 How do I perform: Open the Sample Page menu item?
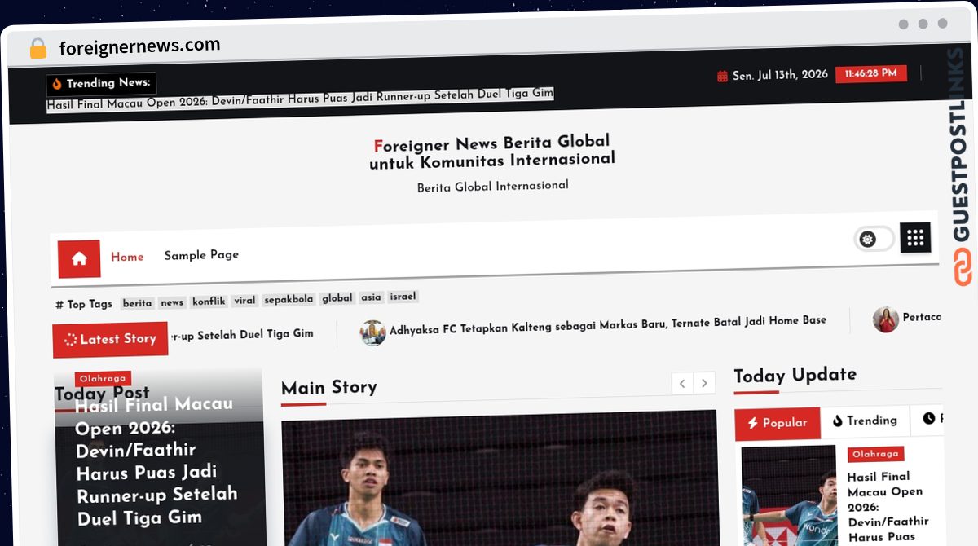click(201, 255)
